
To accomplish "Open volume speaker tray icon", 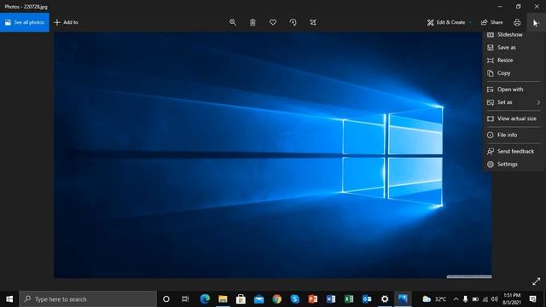I will 494,299.
